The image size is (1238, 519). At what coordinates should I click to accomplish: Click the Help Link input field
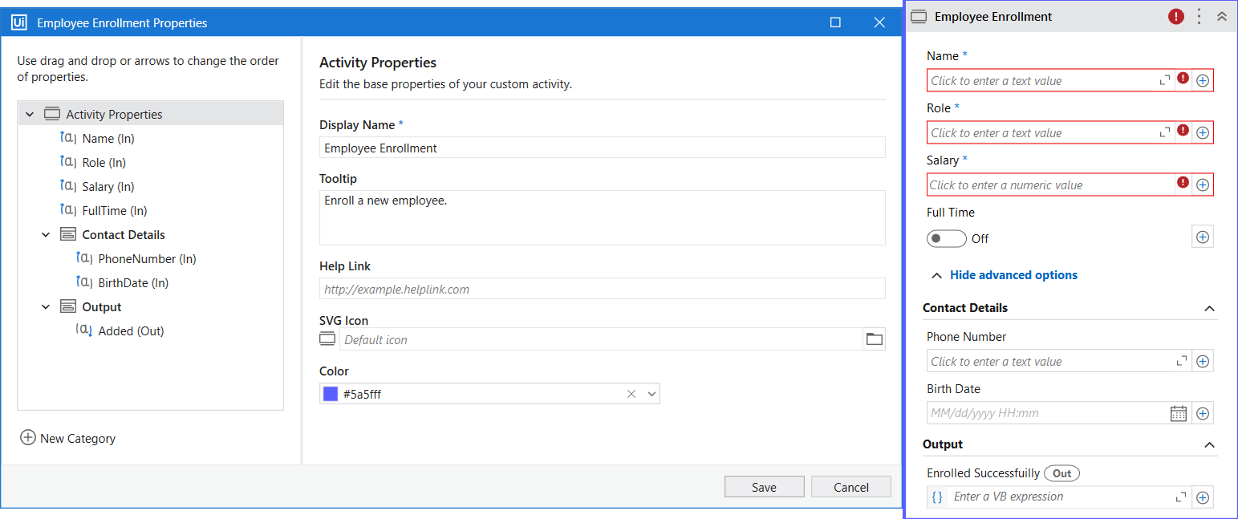coord(603,289)
